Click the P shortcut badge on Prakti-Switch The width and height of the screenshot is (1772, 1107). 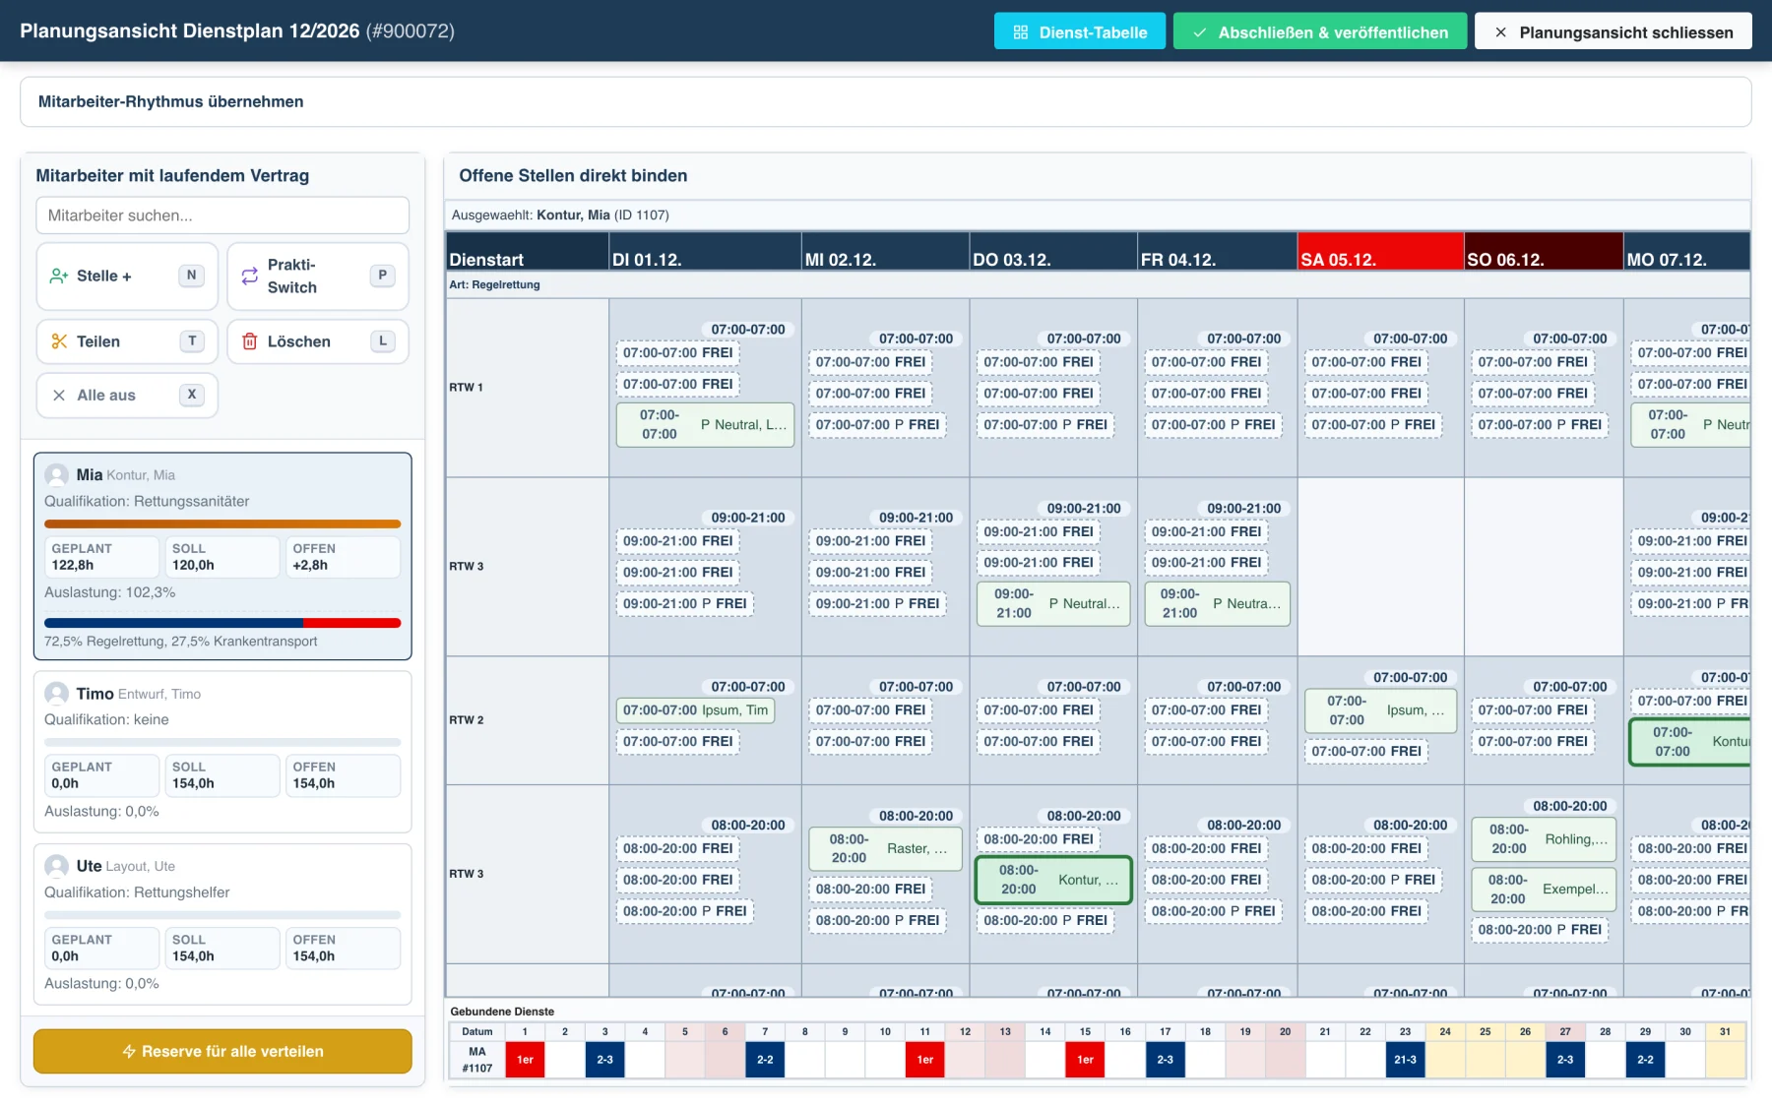point(382,276)
